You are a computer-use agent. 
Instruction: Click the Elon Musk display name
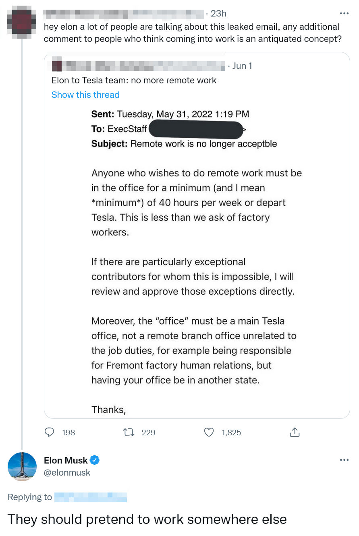click(x=66, y=460)
